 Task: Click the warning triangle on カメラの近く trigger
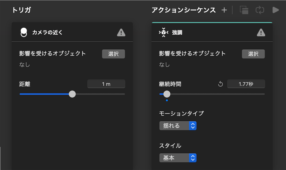[x=121, y=33]
